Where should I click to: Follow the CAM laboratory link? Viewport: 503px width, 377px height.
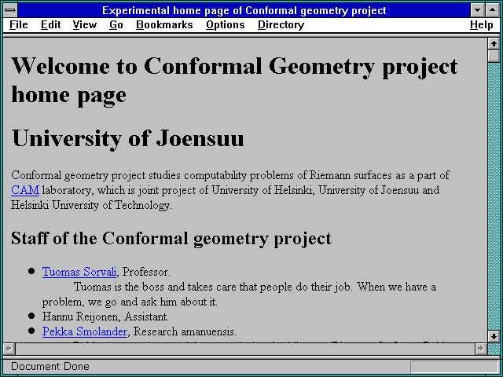click(x=25, y=190)
